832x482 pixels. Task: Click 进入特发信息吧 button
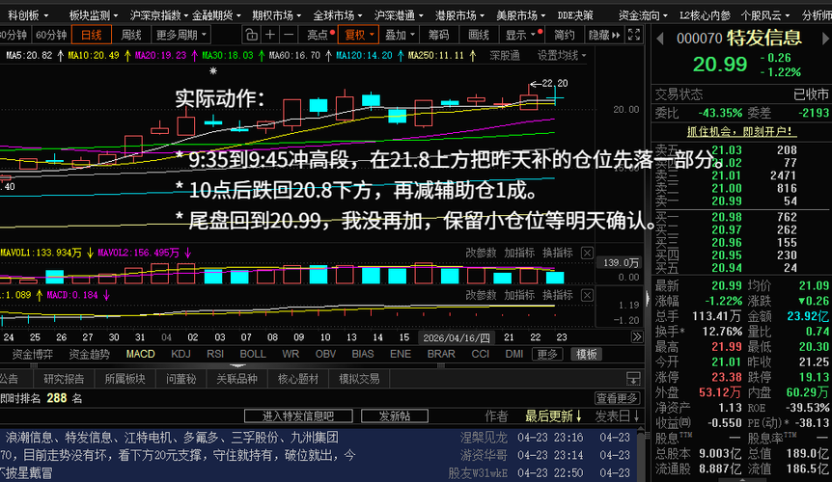tap(298, 416)
